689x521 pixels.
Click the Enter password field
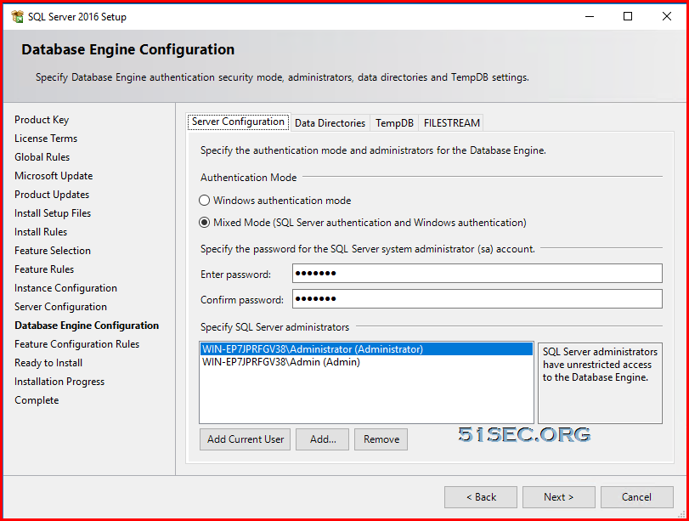click(x=477, y=274)
